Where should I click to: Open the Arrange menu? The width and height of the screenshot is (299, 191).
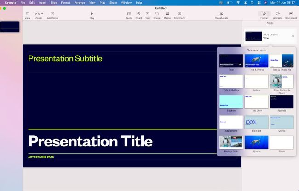tap(80, 2)
